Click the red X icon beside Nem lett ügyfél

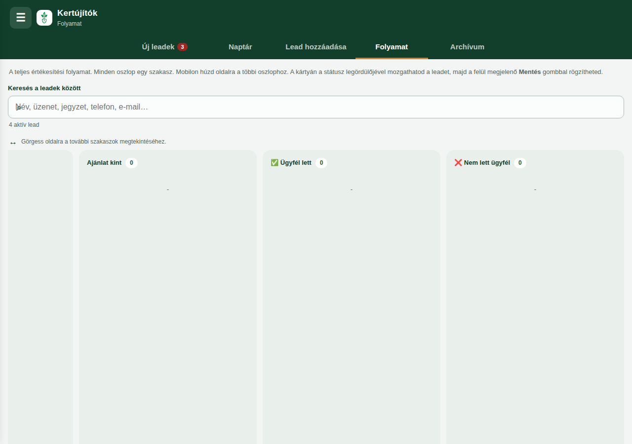coord(458,163)
